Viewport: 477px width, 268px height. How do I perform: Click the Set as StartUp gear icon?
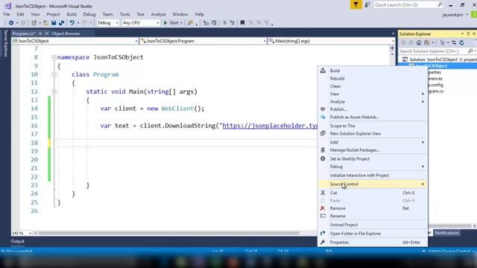(x=323, y=159)
